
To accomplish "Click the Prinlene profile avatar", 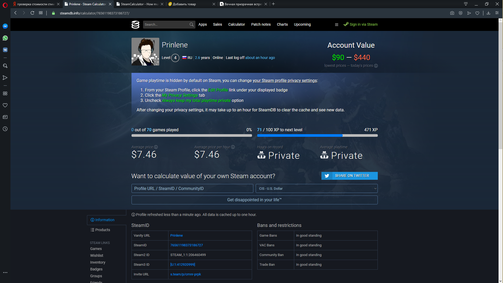I will (x=145, y=52).
